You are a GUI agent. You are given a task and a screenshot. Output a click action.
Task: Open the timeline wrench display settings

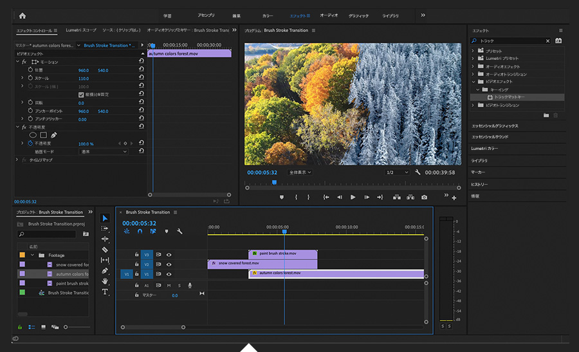coord(180,232)
